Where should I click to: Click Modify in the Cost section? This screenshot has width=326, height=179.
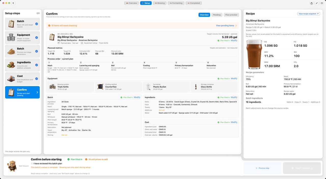point(234,122)
